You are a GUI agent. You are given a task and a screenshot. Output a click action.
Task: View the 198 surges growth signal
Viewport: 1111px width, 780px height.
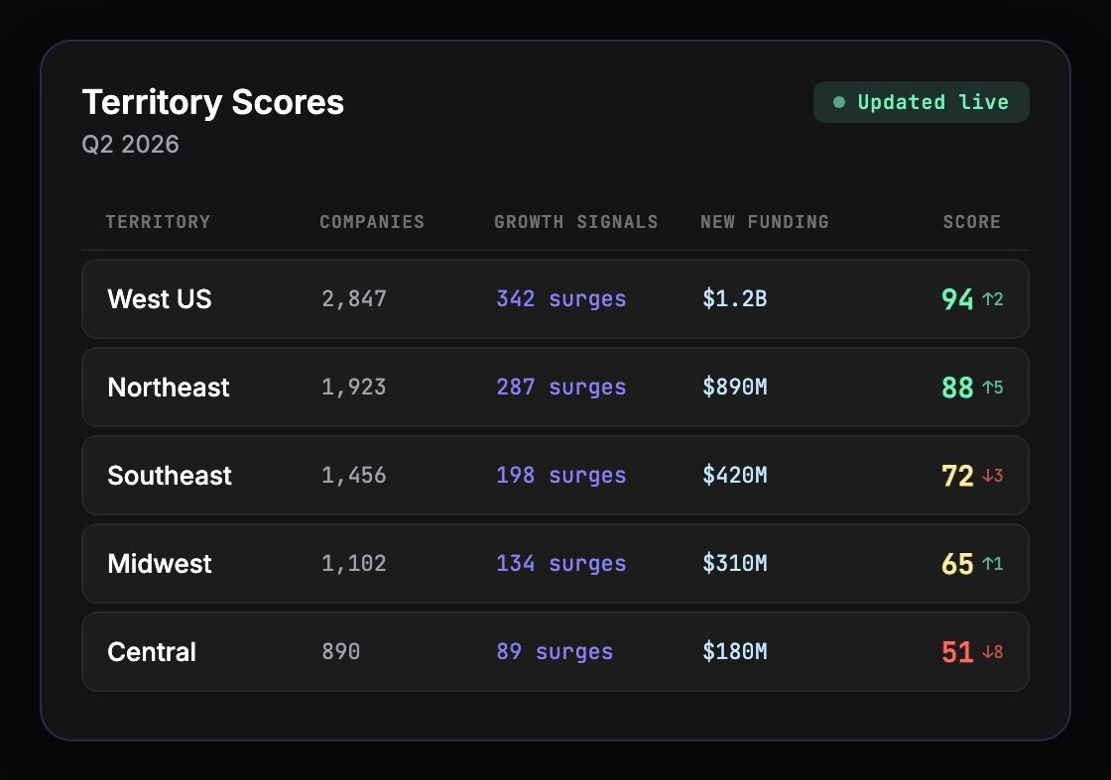click(561, 476)
